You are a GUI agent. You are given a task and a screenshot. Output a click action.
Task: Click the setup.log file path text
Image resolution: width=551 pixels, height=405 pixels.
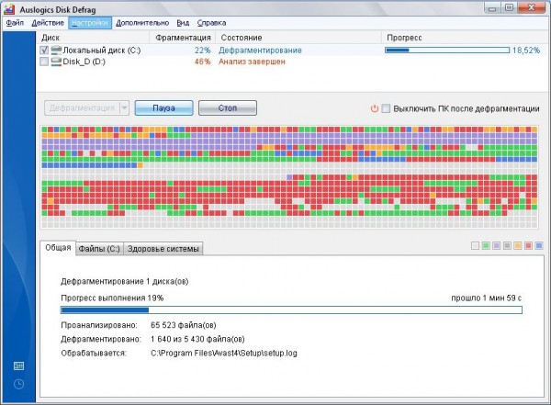[224, 353]
